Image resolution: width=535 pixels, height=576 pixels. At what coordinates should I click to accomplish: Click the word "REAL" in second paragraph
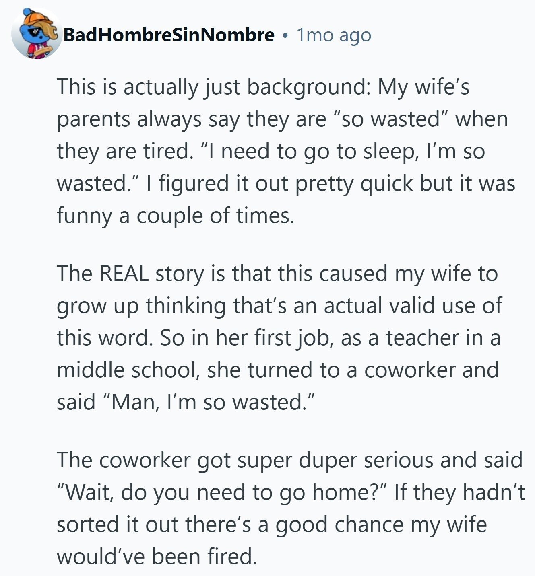pyautogui.click(x=123, y=274)
